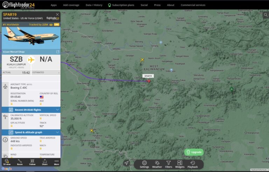Open the Widgets panel
The image size is (269, 172).
pyautogui.click(x=180, y=164)
